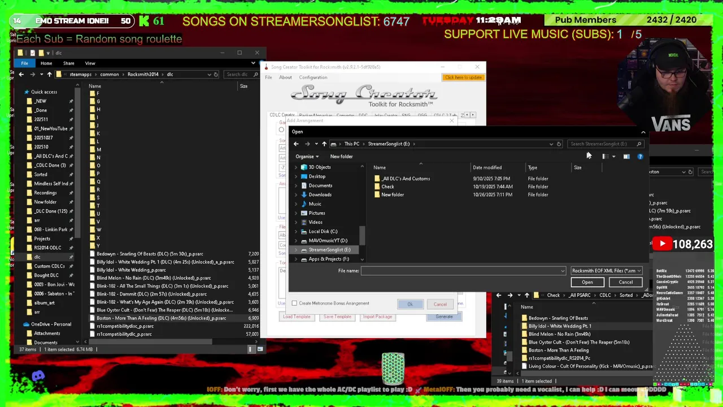Click the help icon in Open dialog

point(640,157)
